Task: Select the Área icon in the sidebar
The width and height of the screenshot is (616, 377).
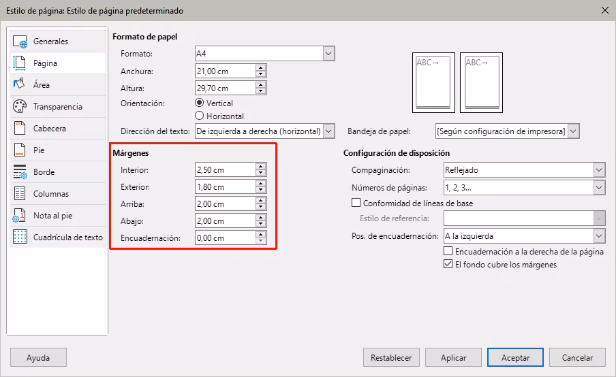Action: 20,85
